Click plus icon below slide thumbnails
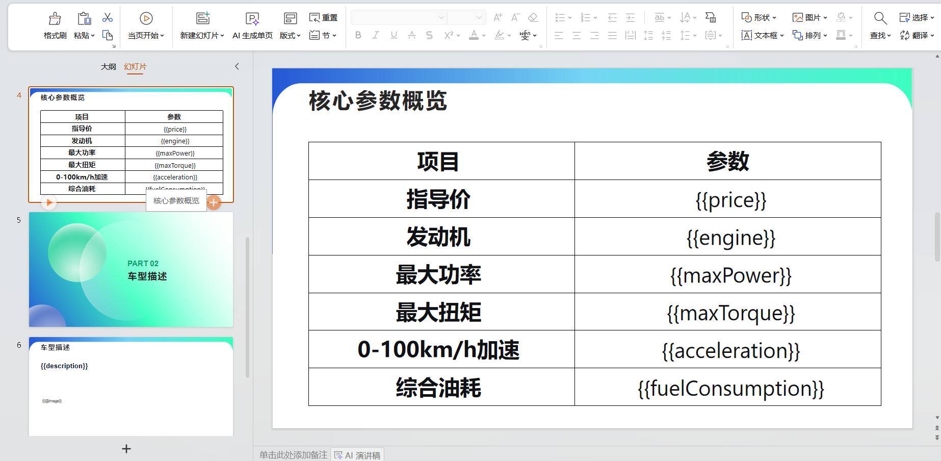Image resolution: width=941 pixels, height=461 pixels. (x=126, y=449)
